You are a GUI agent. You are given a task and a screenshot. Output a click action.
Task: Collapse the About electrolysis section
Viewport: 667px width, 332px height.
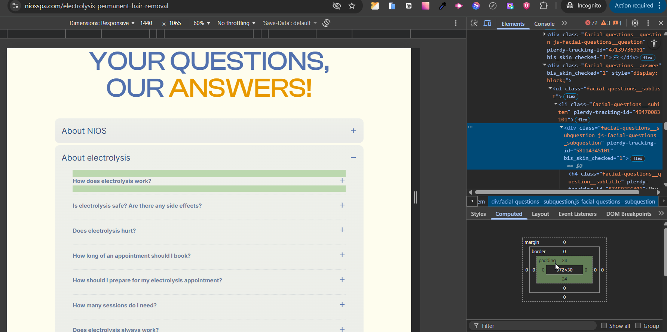[353, 158]
